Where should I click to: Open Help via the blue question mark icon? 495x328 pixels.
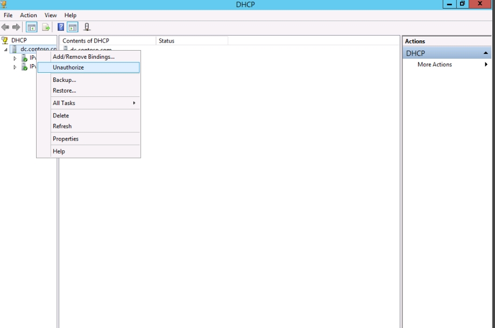coord(61,27)
